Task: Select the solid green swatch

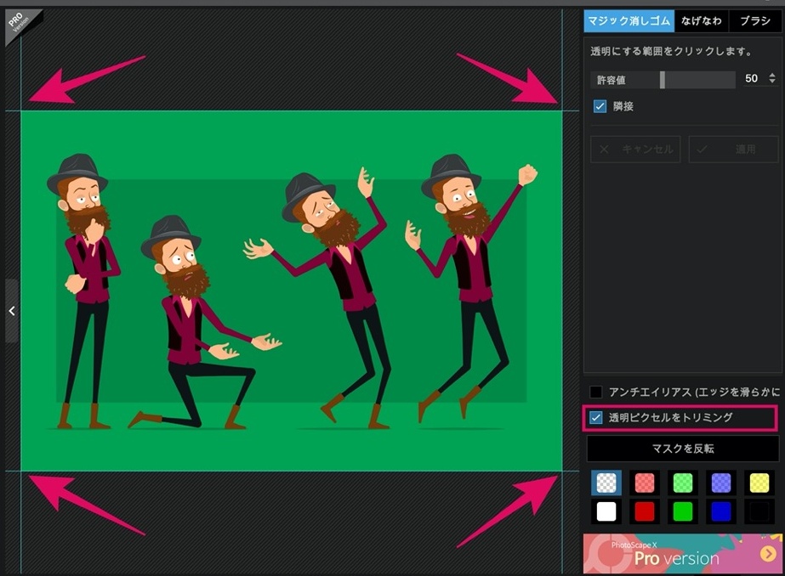Action: 683,511
